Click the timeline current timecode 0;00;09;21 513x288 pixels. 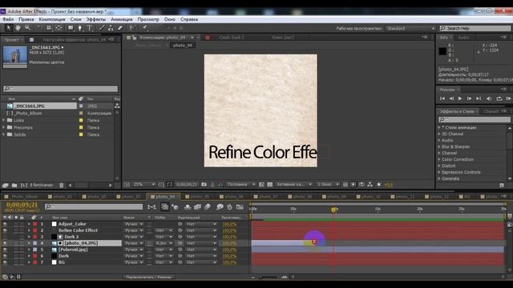pos(22,205)
